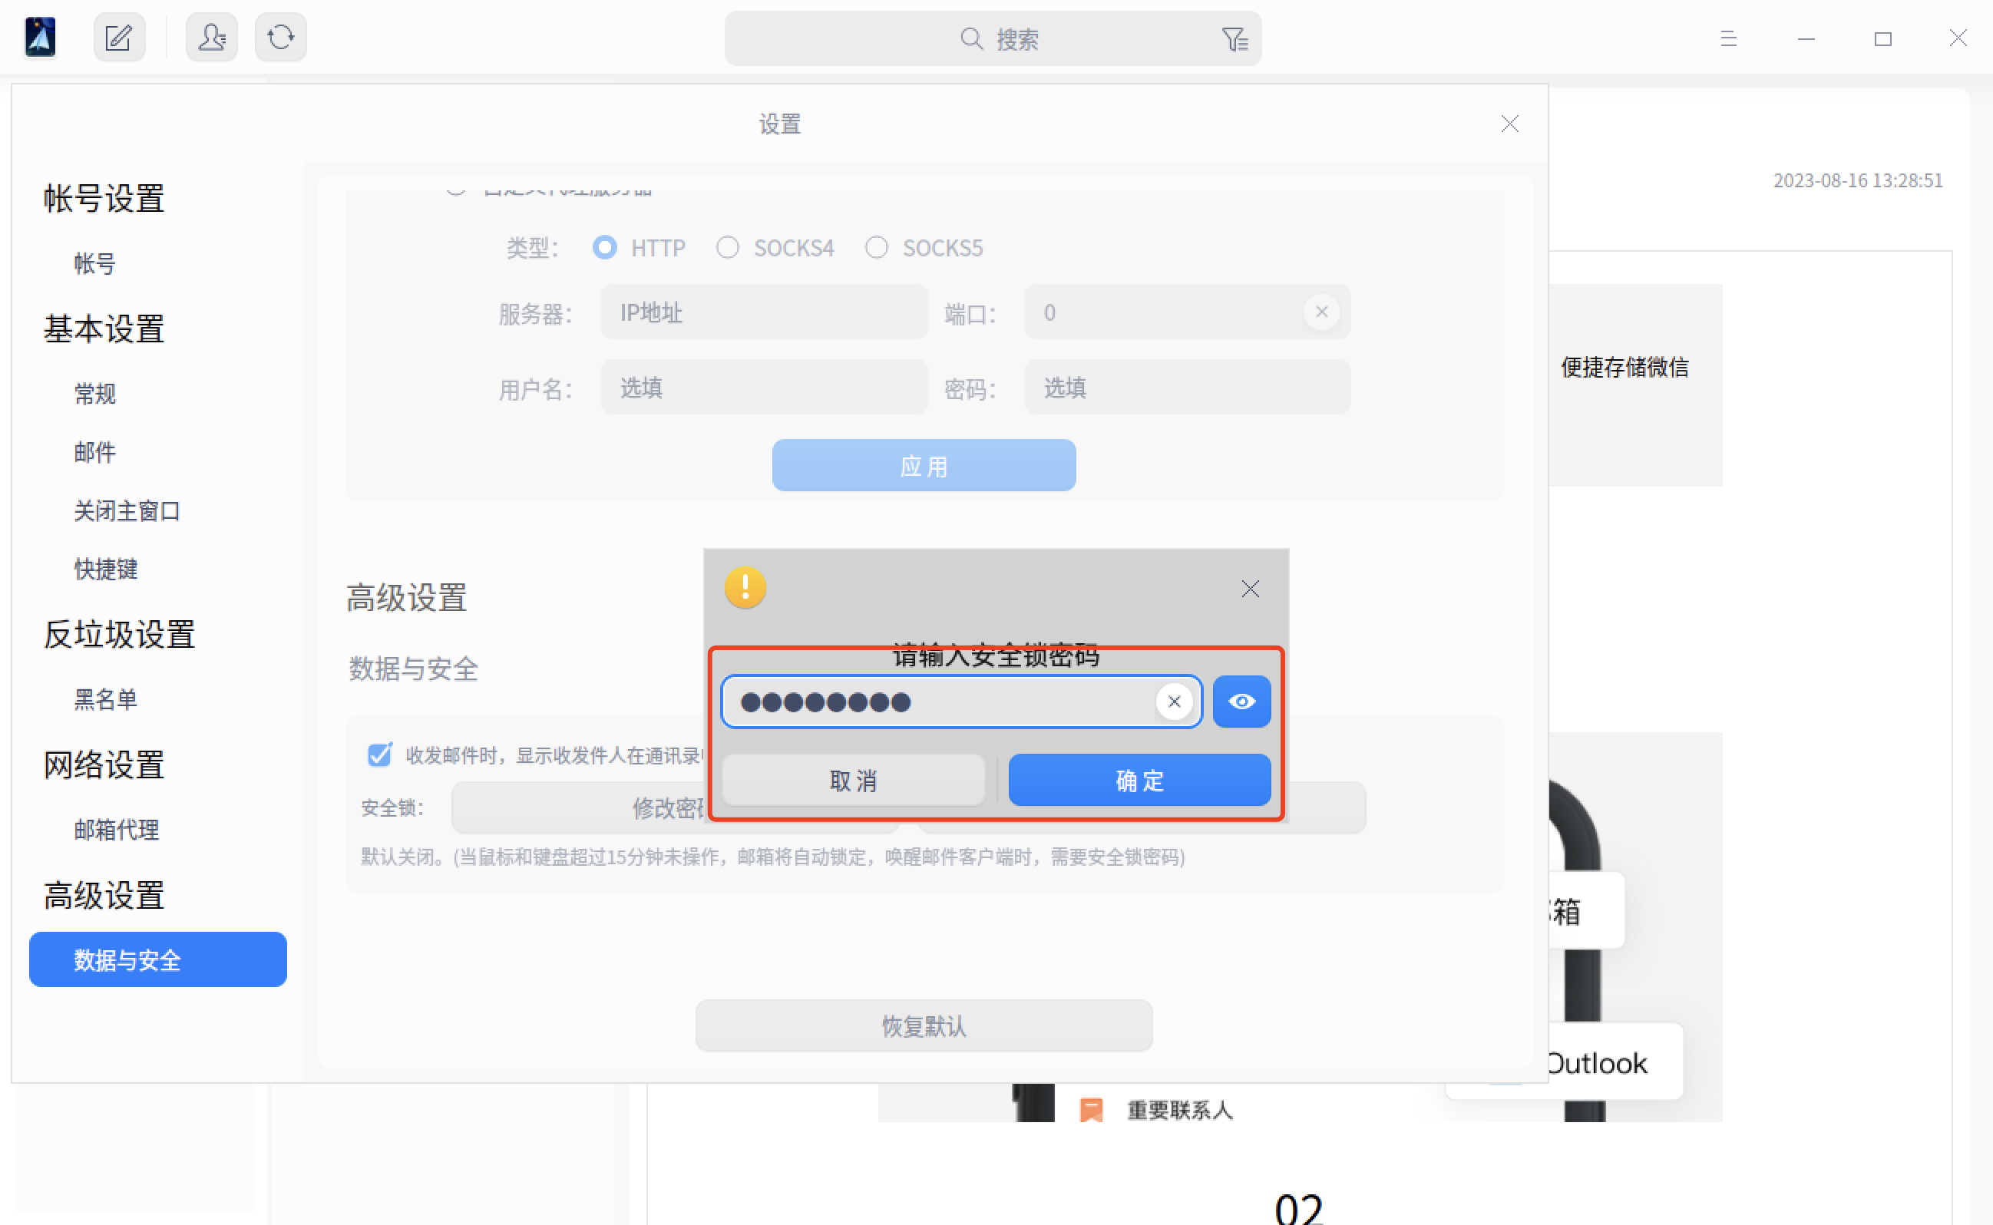Open the hamburger menu icon in title bar
The width and height of the screenshot is (1993, 1225).
pyautogui.click(x=1728, y=39)
